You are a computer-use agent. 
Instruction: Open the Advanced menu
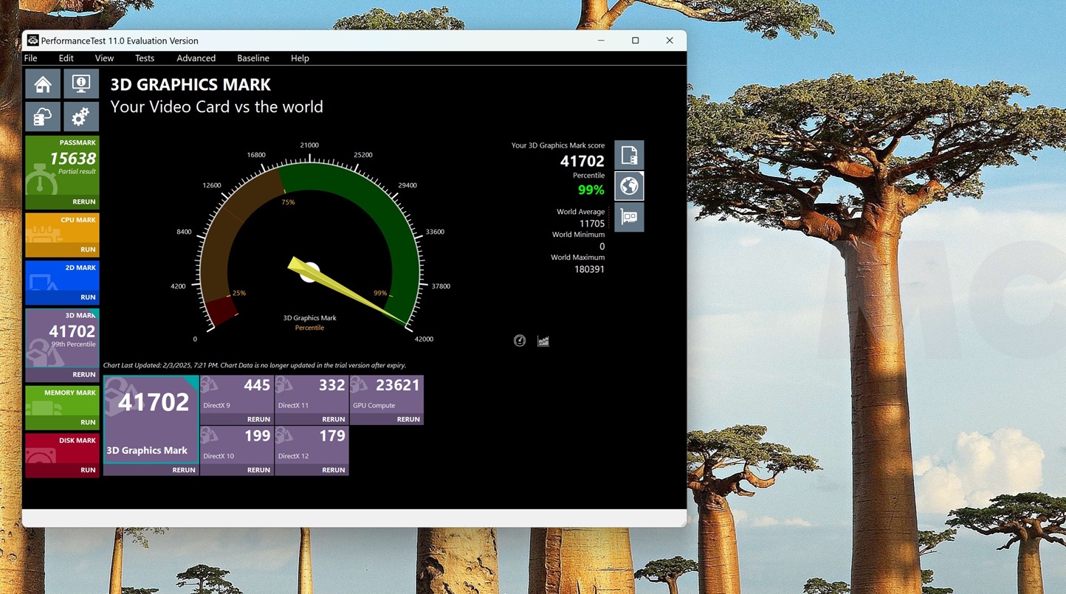[x=196, y=58]
